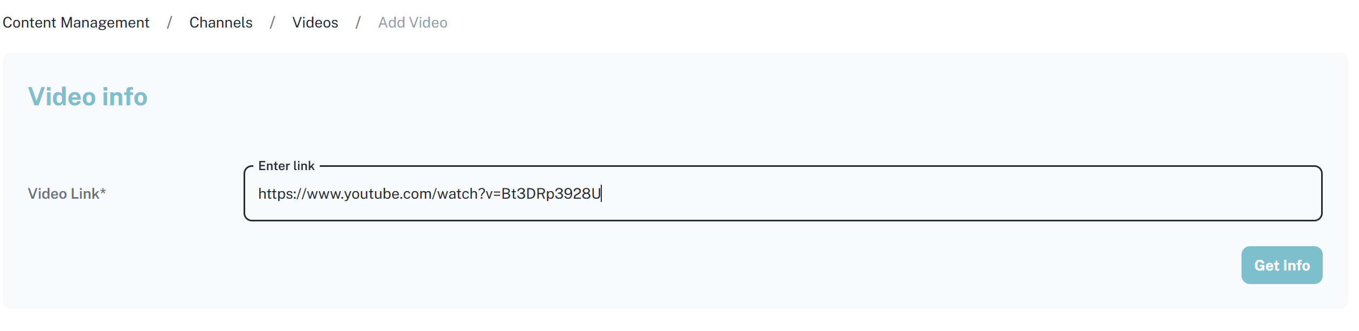
Task: Click the Video info heading
Action: tap(88, 97)
